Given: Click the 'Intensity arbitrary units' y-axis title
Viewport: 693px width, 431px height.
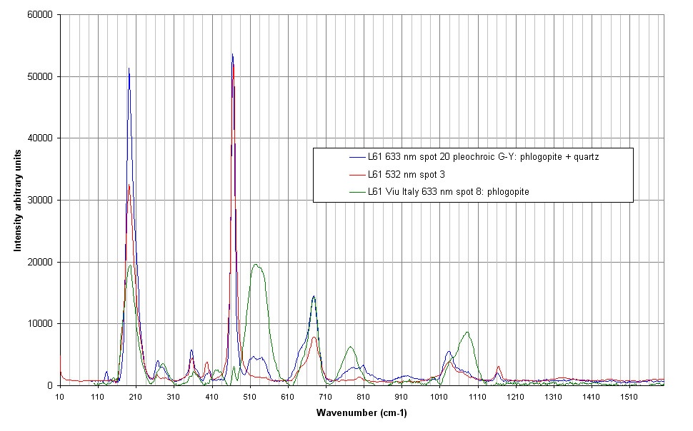Looking at the screenshot, I should click(17, 198).
